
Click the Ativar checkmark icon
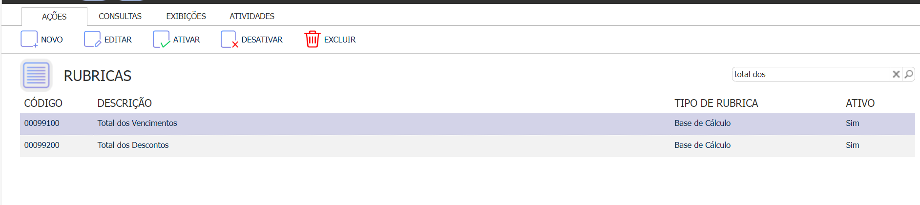161,39
